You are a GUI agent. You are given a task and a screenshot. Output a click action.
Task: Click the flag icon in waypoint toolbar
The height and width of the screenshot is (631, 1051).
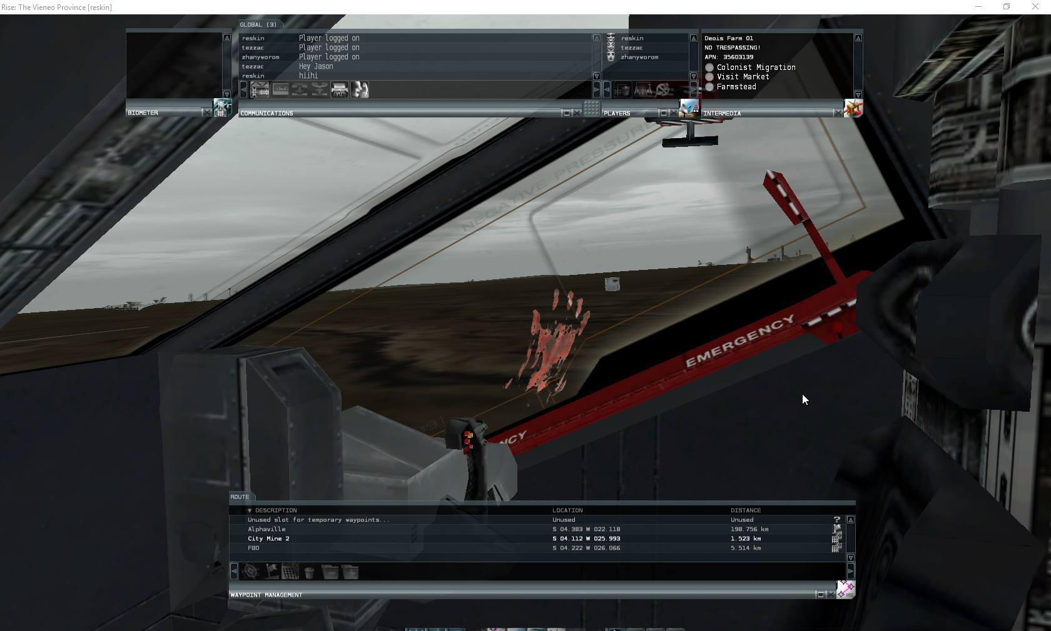pyautogui.click(x=271, y=572)
